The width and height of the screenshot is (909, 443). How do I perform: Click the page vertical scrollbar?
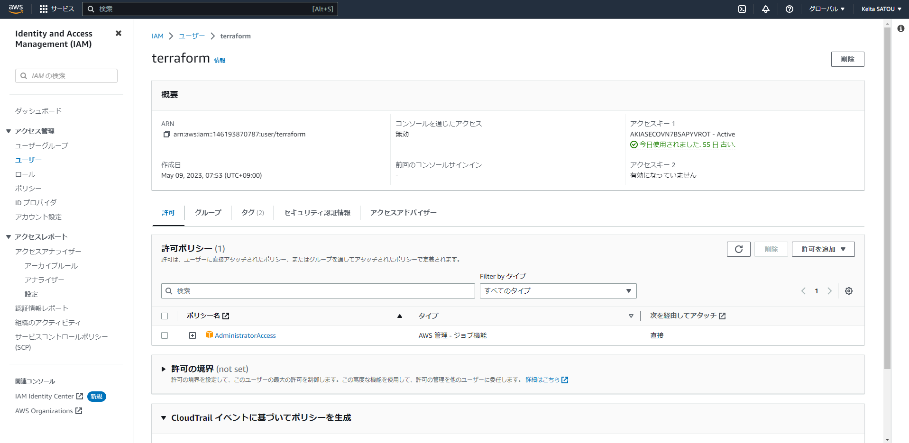887,199
